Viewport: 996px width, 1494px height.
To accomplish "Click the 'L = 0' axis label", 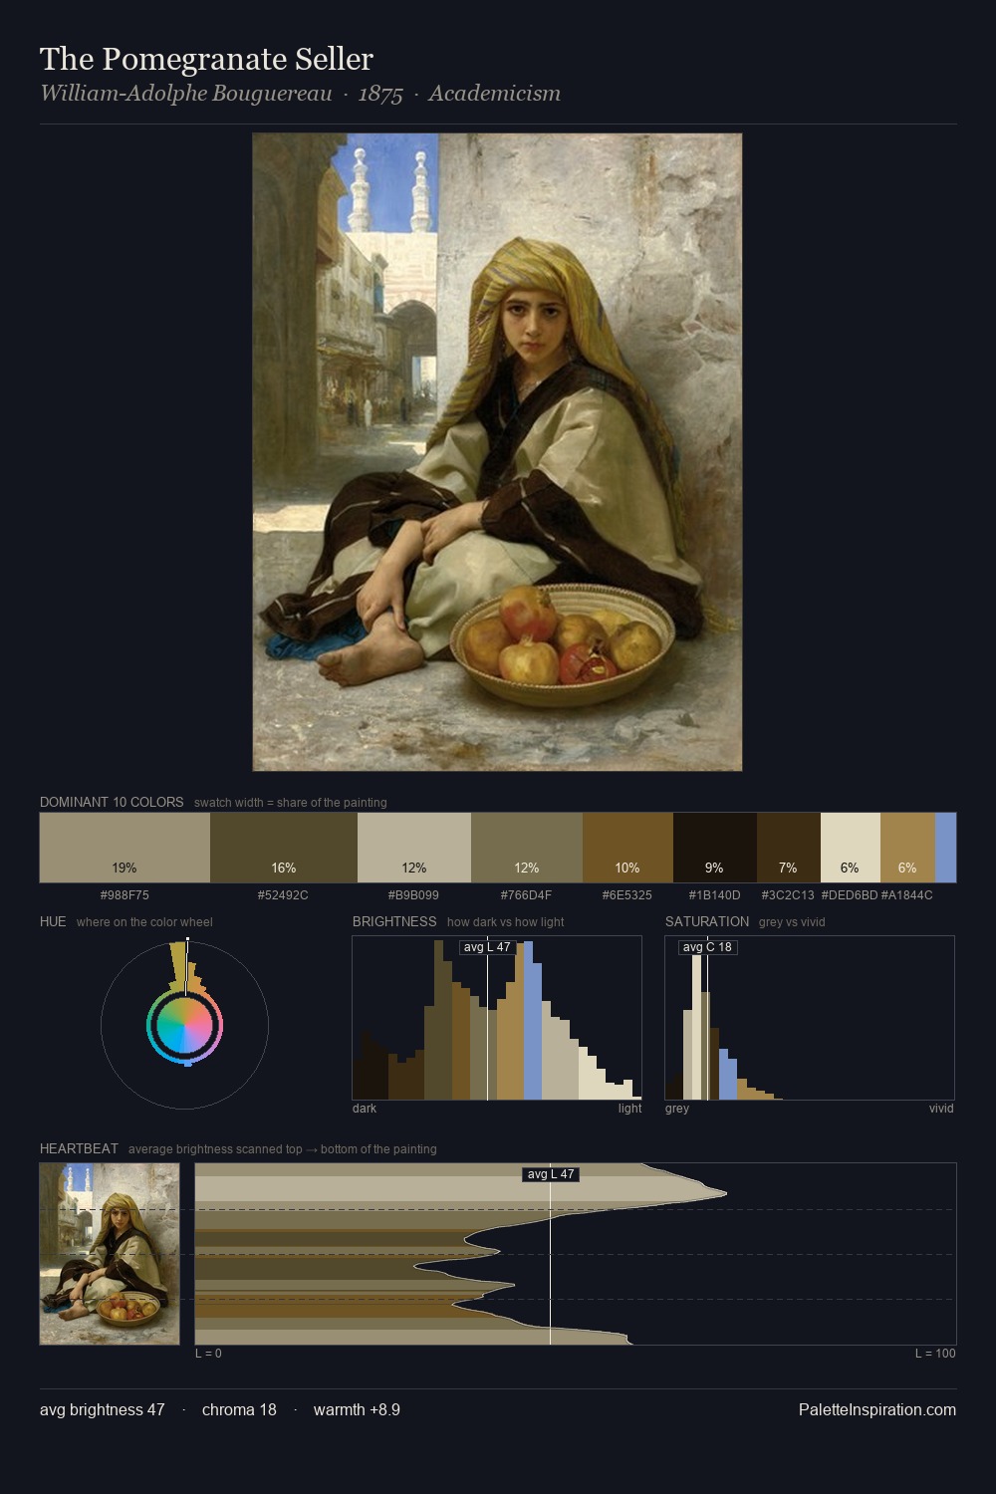I will tap(208, 1354).
